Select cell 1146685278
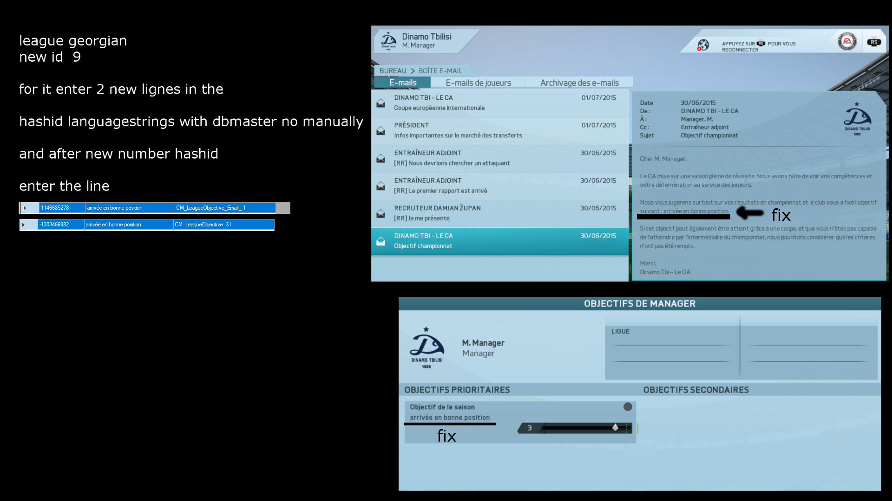The image size is (892, 501). 62,208
